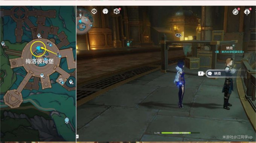
Task: Select the statue icon at the yellow arrow's tail
Action: coord(58,54)
